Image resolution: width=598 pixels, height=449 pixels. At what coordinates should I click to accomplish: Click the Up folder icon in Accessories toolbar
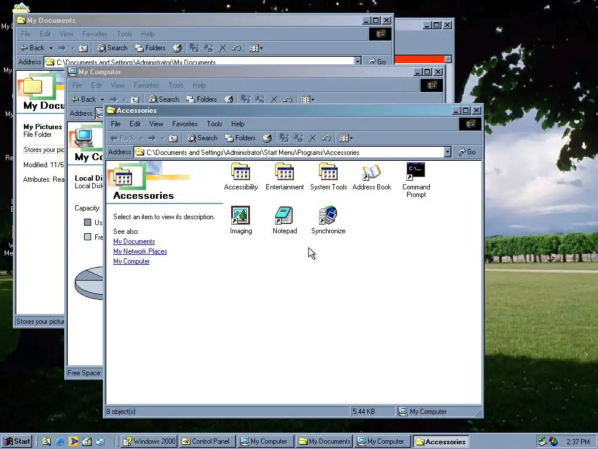(x=173, y=138)
